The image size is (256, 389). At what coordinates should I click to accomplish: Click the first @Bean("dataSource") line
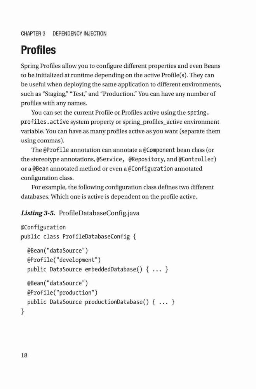tap(58, 251)
